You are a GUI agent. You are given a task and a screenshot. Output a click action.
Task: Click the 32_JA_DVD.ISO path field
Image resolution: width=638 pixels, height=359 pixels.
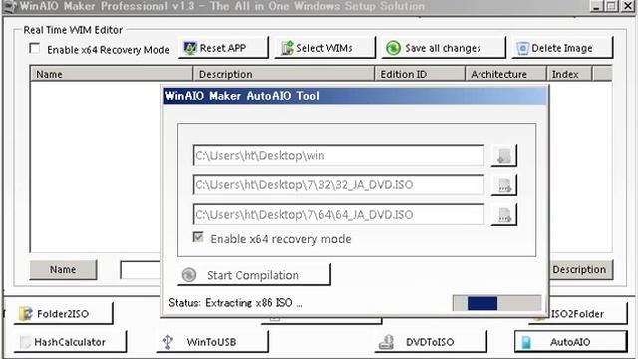point(339,184)
